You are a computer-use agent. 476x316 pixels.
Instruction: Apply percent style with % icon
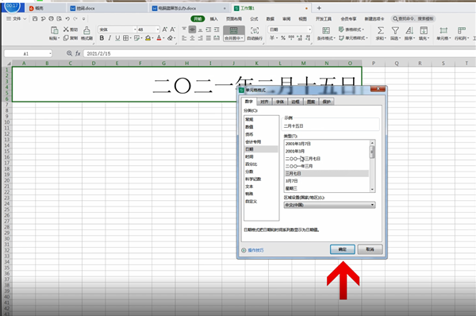tap(283, 38)
